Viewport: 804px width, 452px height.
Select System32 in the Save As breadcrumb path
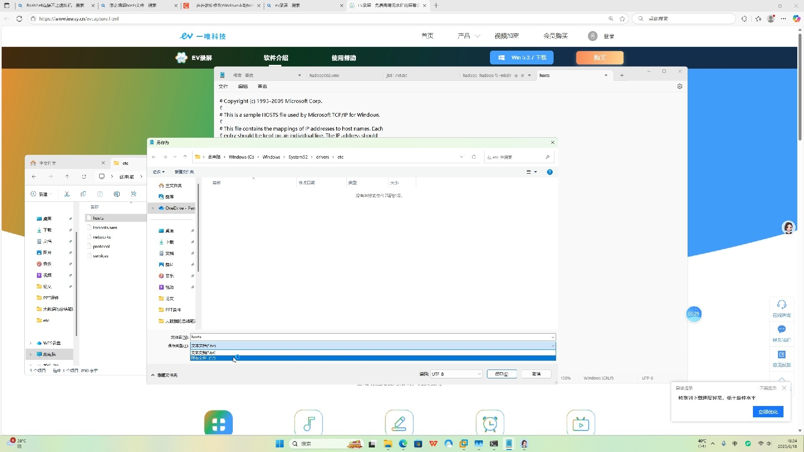coord(298,157)
